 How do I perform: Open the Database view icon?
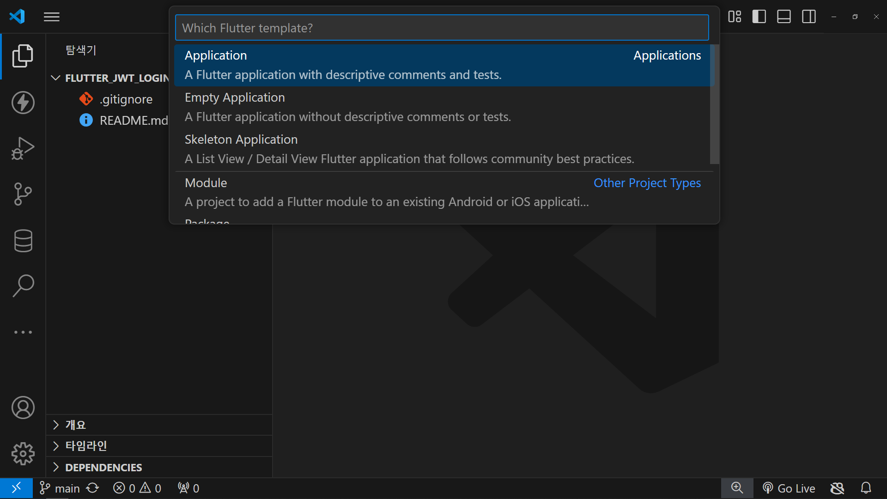23,240
